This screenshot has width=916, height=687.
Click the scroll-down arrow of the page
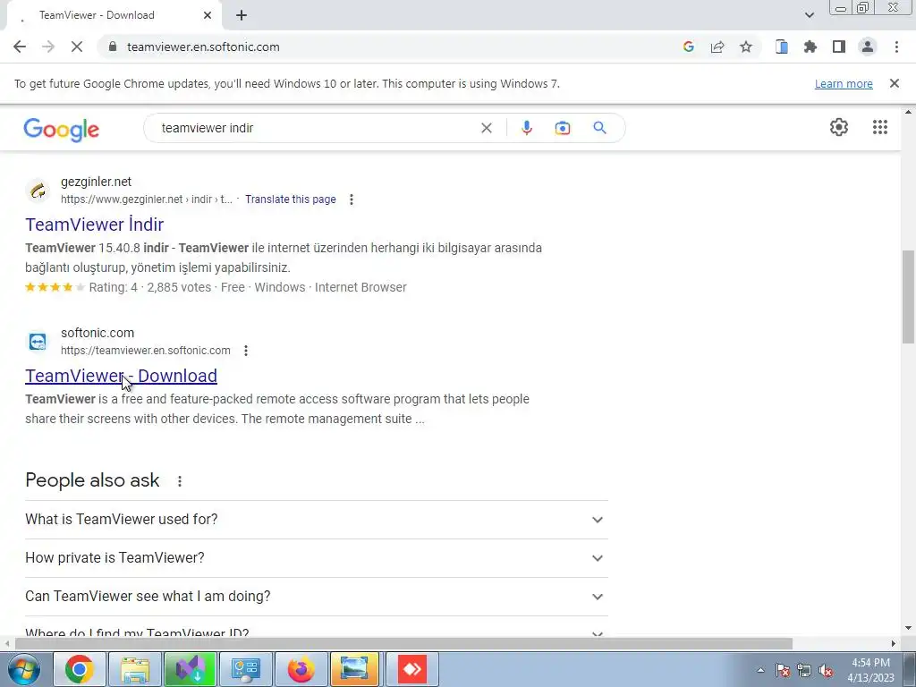(x=909, y=628)
